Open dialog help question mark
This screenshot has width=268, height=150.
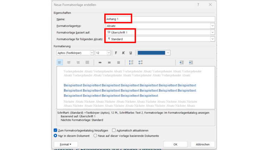pyautogui.click(x=198, y=5)
